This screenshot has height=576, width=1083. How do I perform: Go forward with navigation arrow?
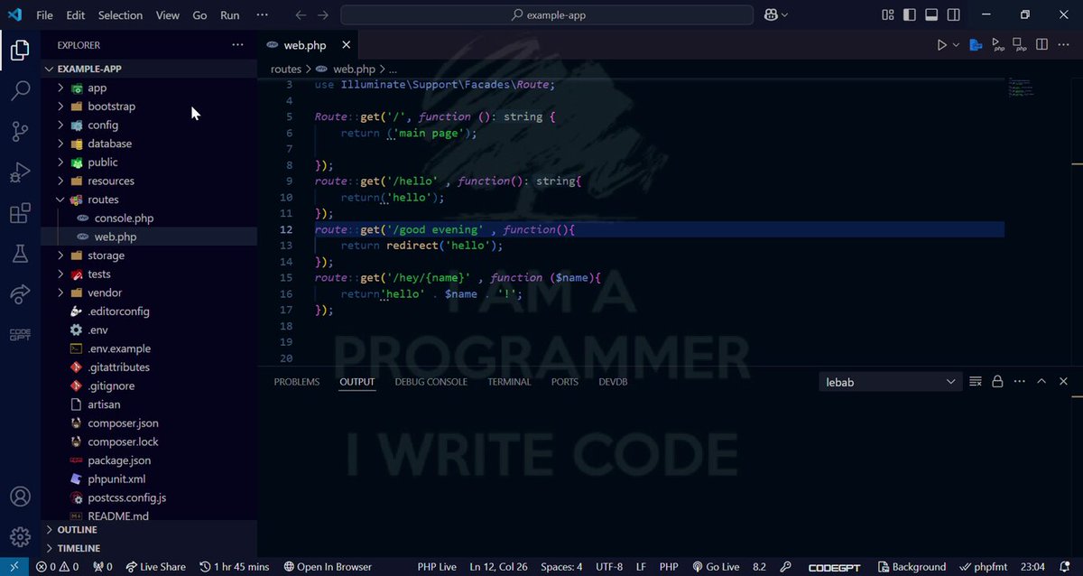(323, 15)
